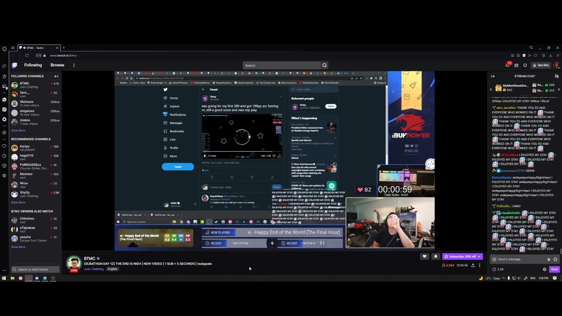The width and height of the screenshot is (562, 316).
Task: Open Twitch notifications inbox with badge 12
Action: click(508, 65)
